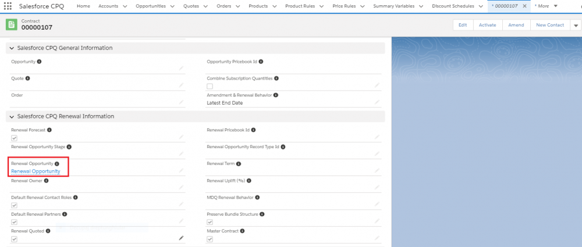The height and width of the screenshot is (247, 582).
Task: Open the Discount Schedules dropdown arrow
Action: coord(481,6)
